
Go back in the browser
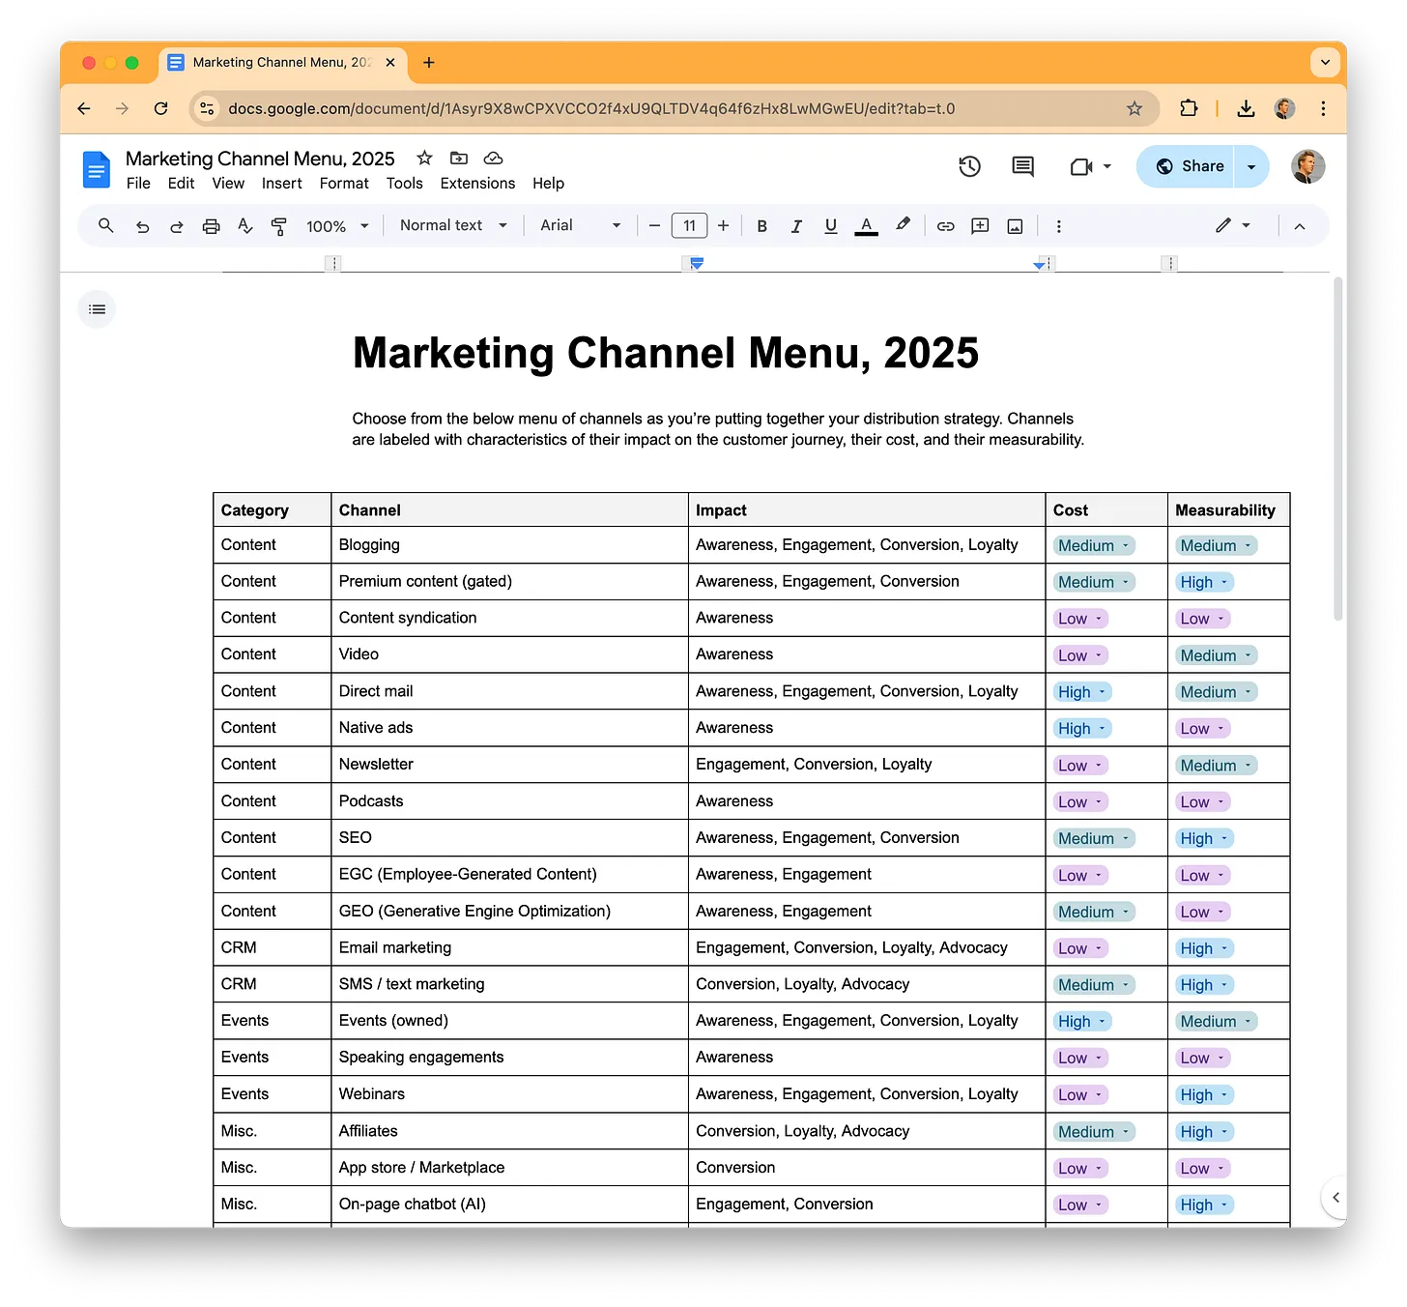84,108
